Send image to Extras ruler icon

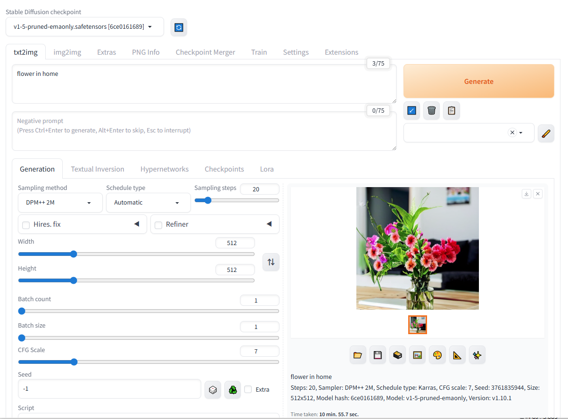coord(457,355)
